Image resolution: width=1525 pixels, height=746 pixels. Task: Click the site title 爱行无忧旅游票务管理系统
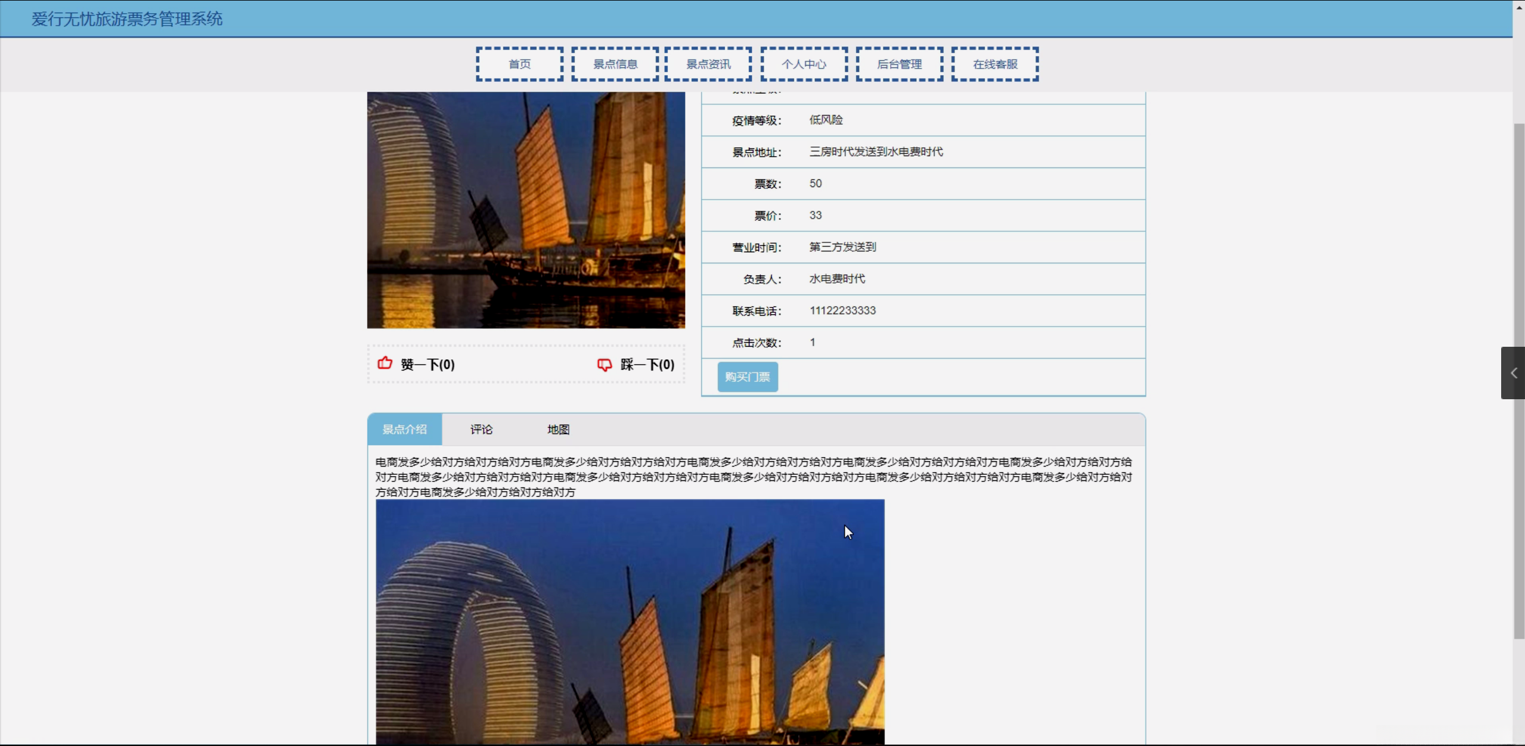[127, 19]
